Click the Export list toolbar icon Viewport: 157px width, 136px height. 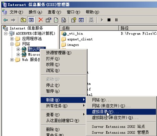click(x=64, y=20)
